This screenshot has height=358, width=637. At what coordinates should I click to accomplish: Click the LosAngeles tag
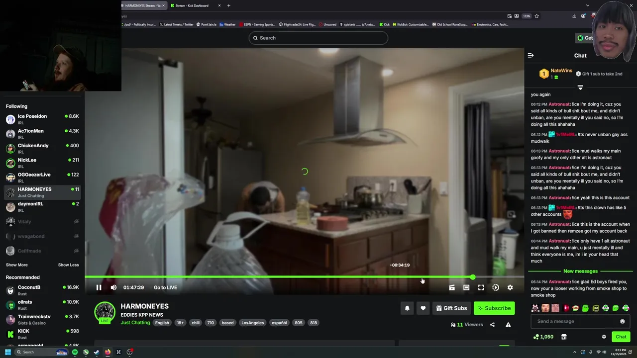(253, 323)
